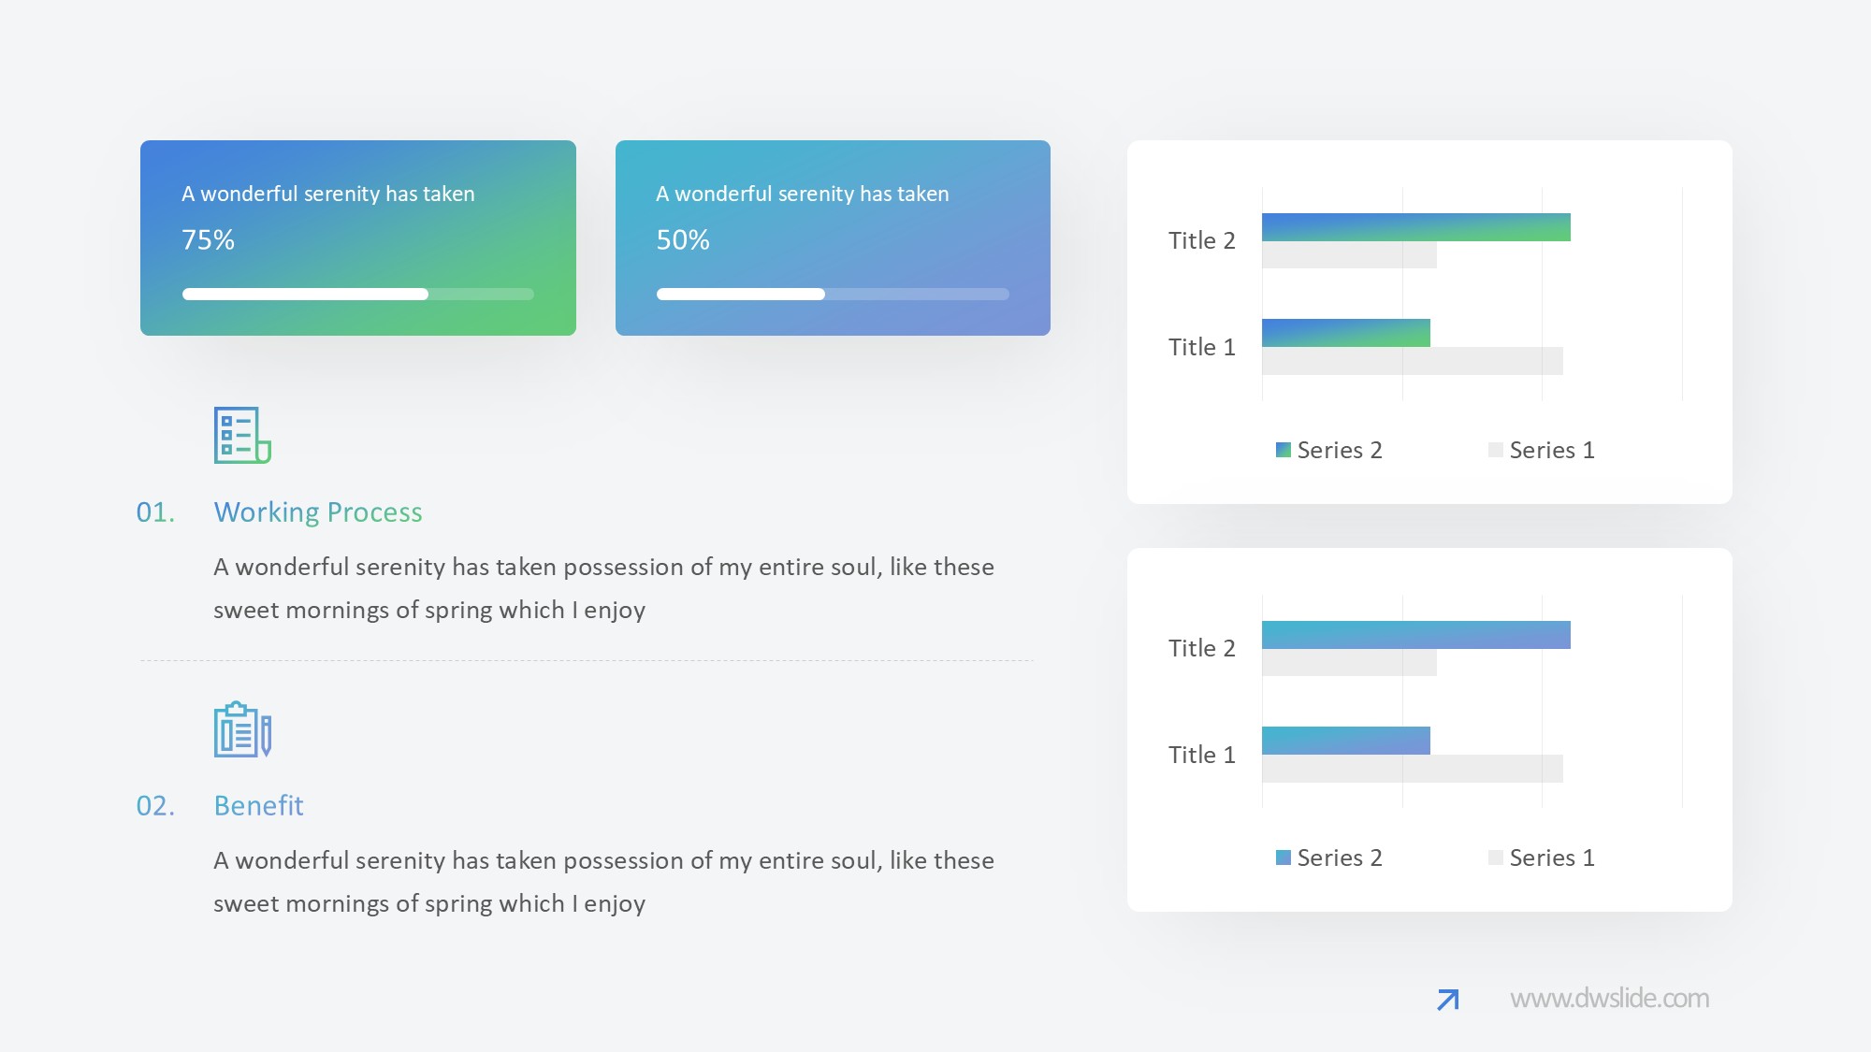Image resolution: width=1871 pixels, height=1052 pixels.
Task: Click the Series 1 legend marker in top chart
Action: pos(1495,450)
